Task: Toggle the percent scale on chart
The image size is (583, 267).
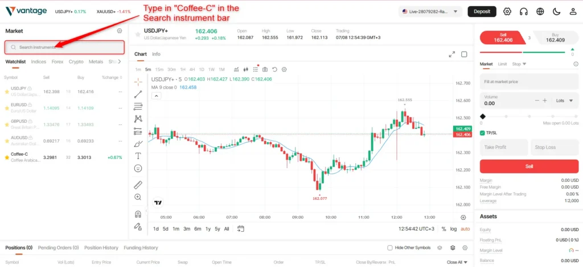Action: coord(444,229)
